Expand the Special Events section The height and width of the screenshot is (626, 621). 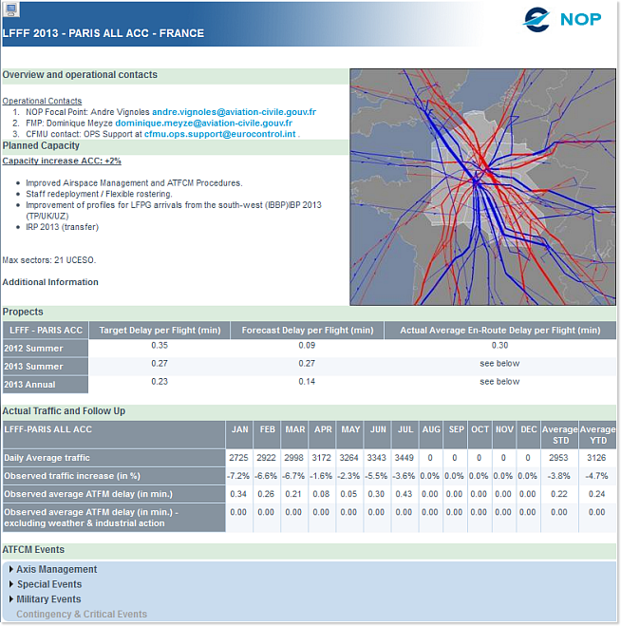[x=48, y=584]
